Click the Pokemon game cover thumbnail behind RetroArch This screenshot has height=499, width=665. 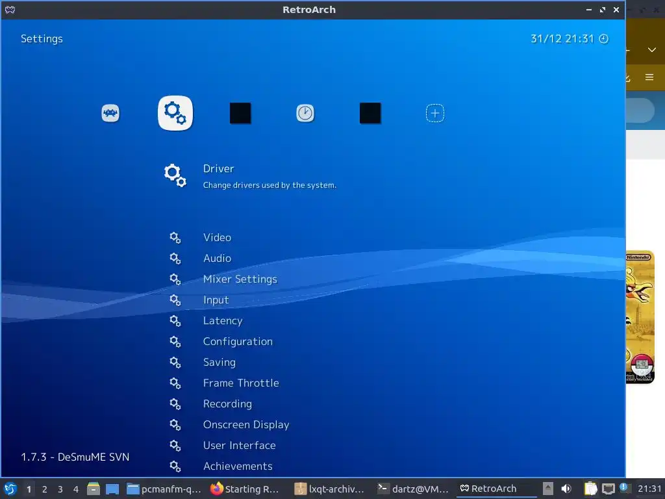[x=640, y=317]
